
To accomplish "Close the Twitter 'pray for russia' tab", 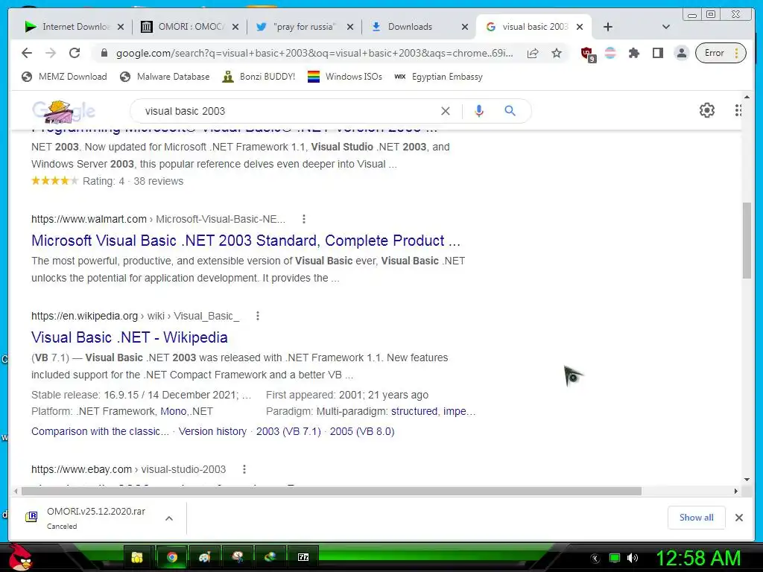I will click(x=350, y=28).
